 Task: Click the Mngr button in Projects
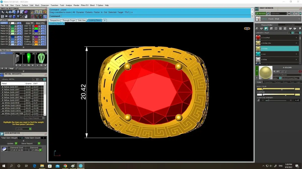click(11, 68)
